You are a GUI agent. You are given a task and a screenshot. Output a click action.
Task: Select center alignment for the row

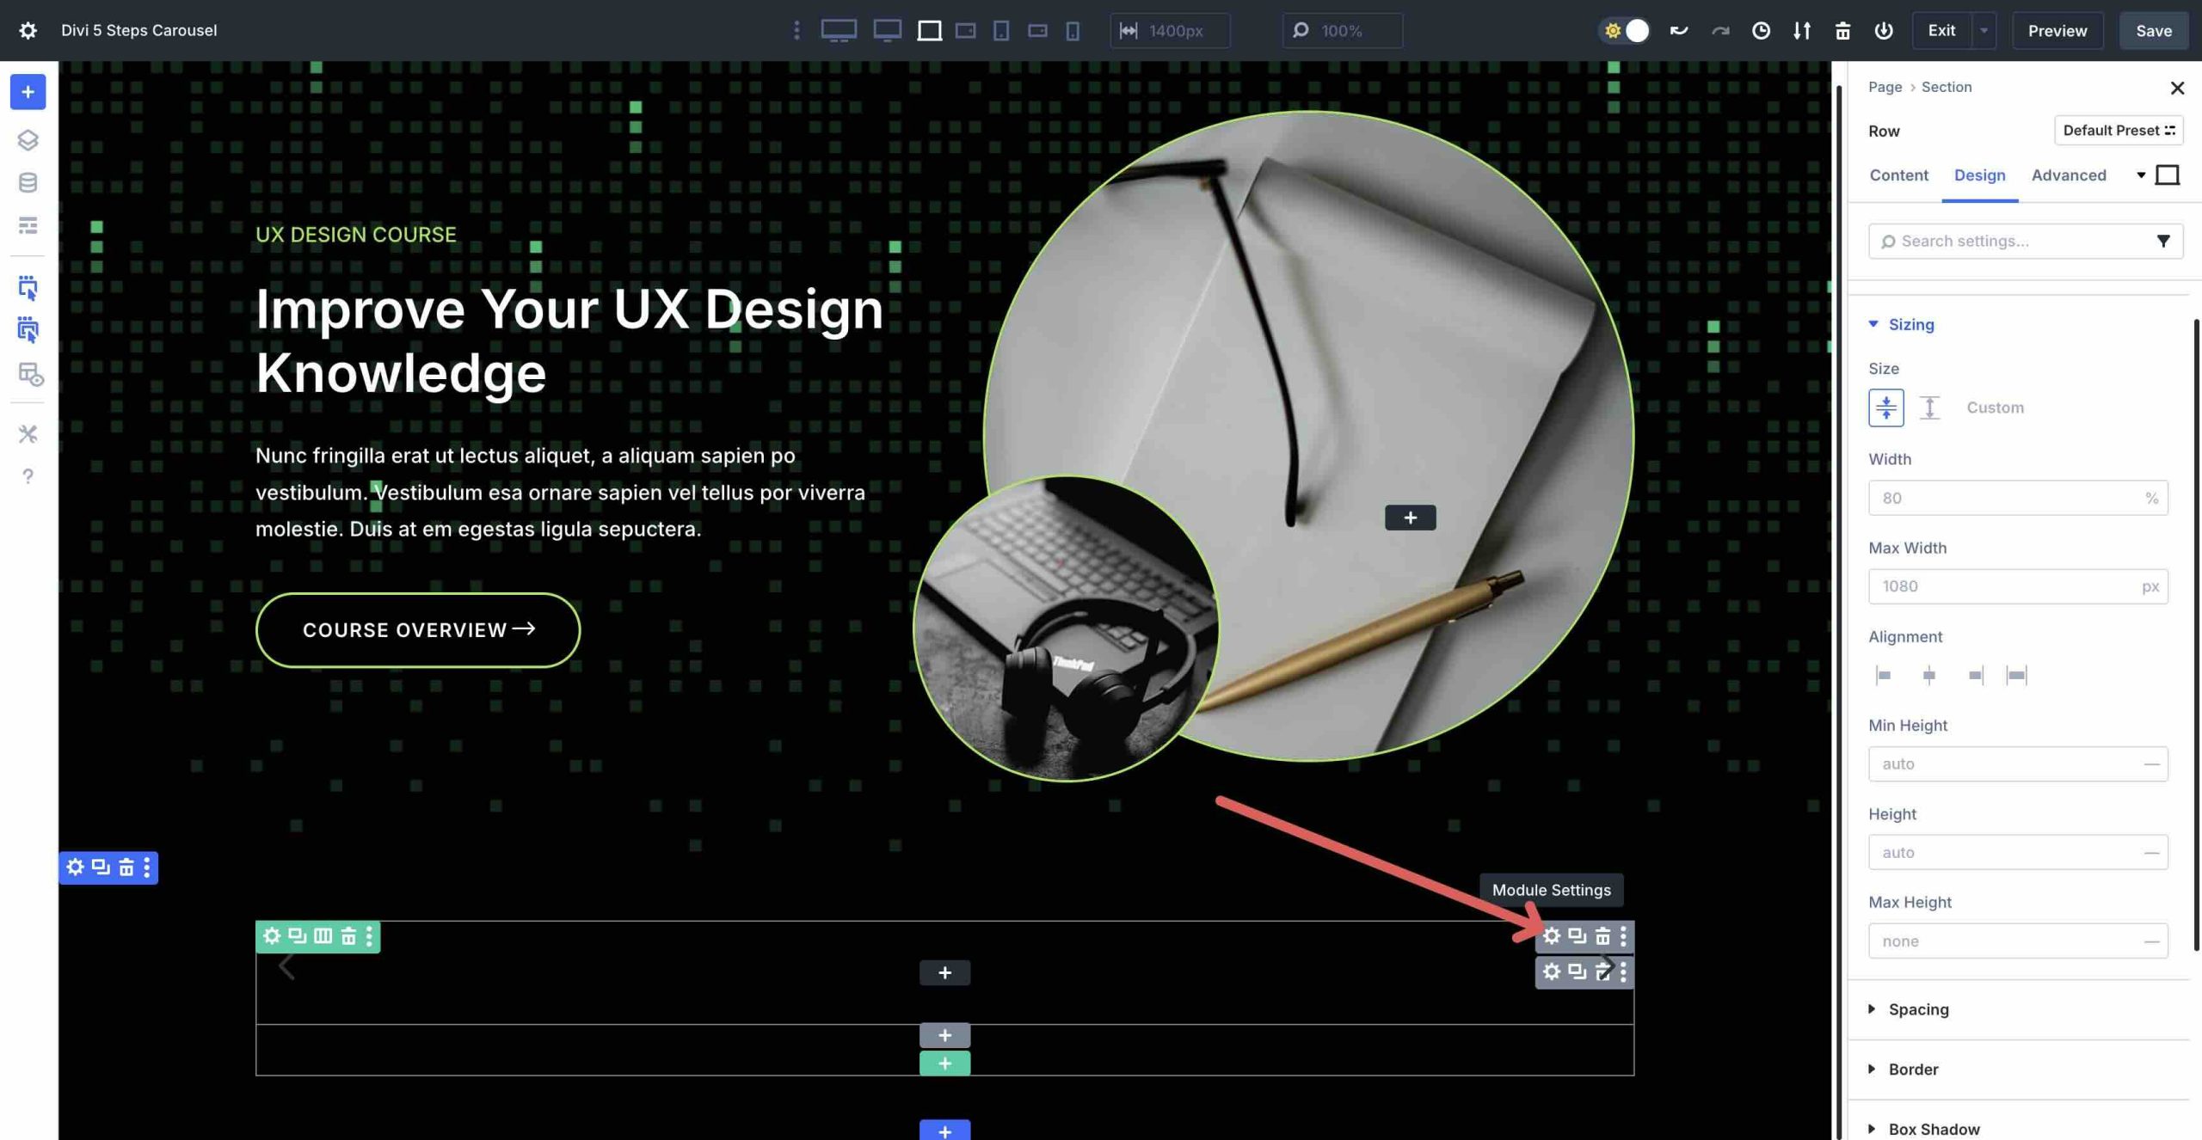point(1928,674)
